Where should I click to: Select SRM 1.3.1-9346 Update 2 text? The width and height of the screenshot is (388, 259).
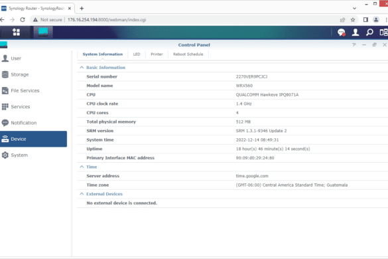261,131
